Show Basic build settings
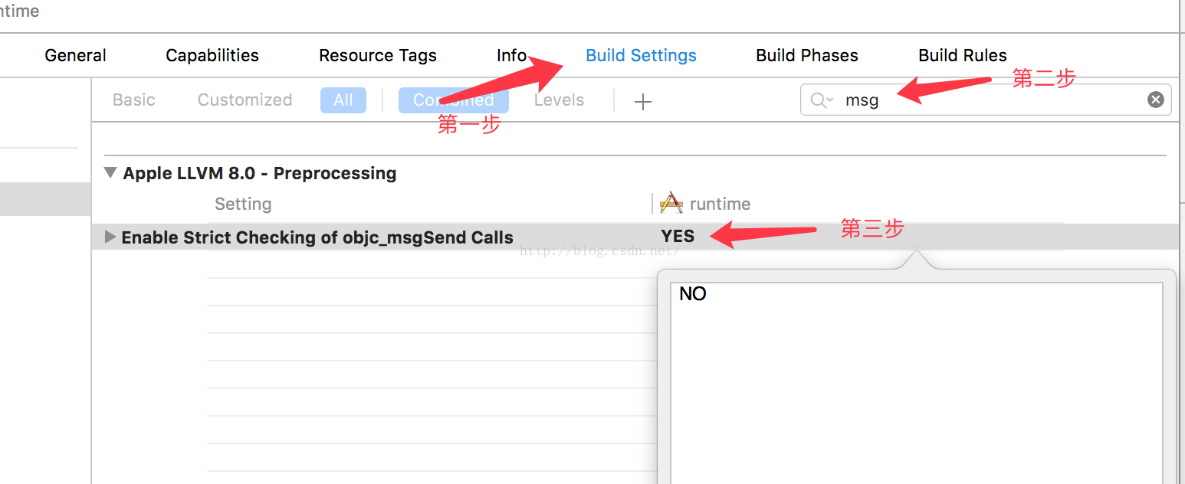 coord(134,100)
